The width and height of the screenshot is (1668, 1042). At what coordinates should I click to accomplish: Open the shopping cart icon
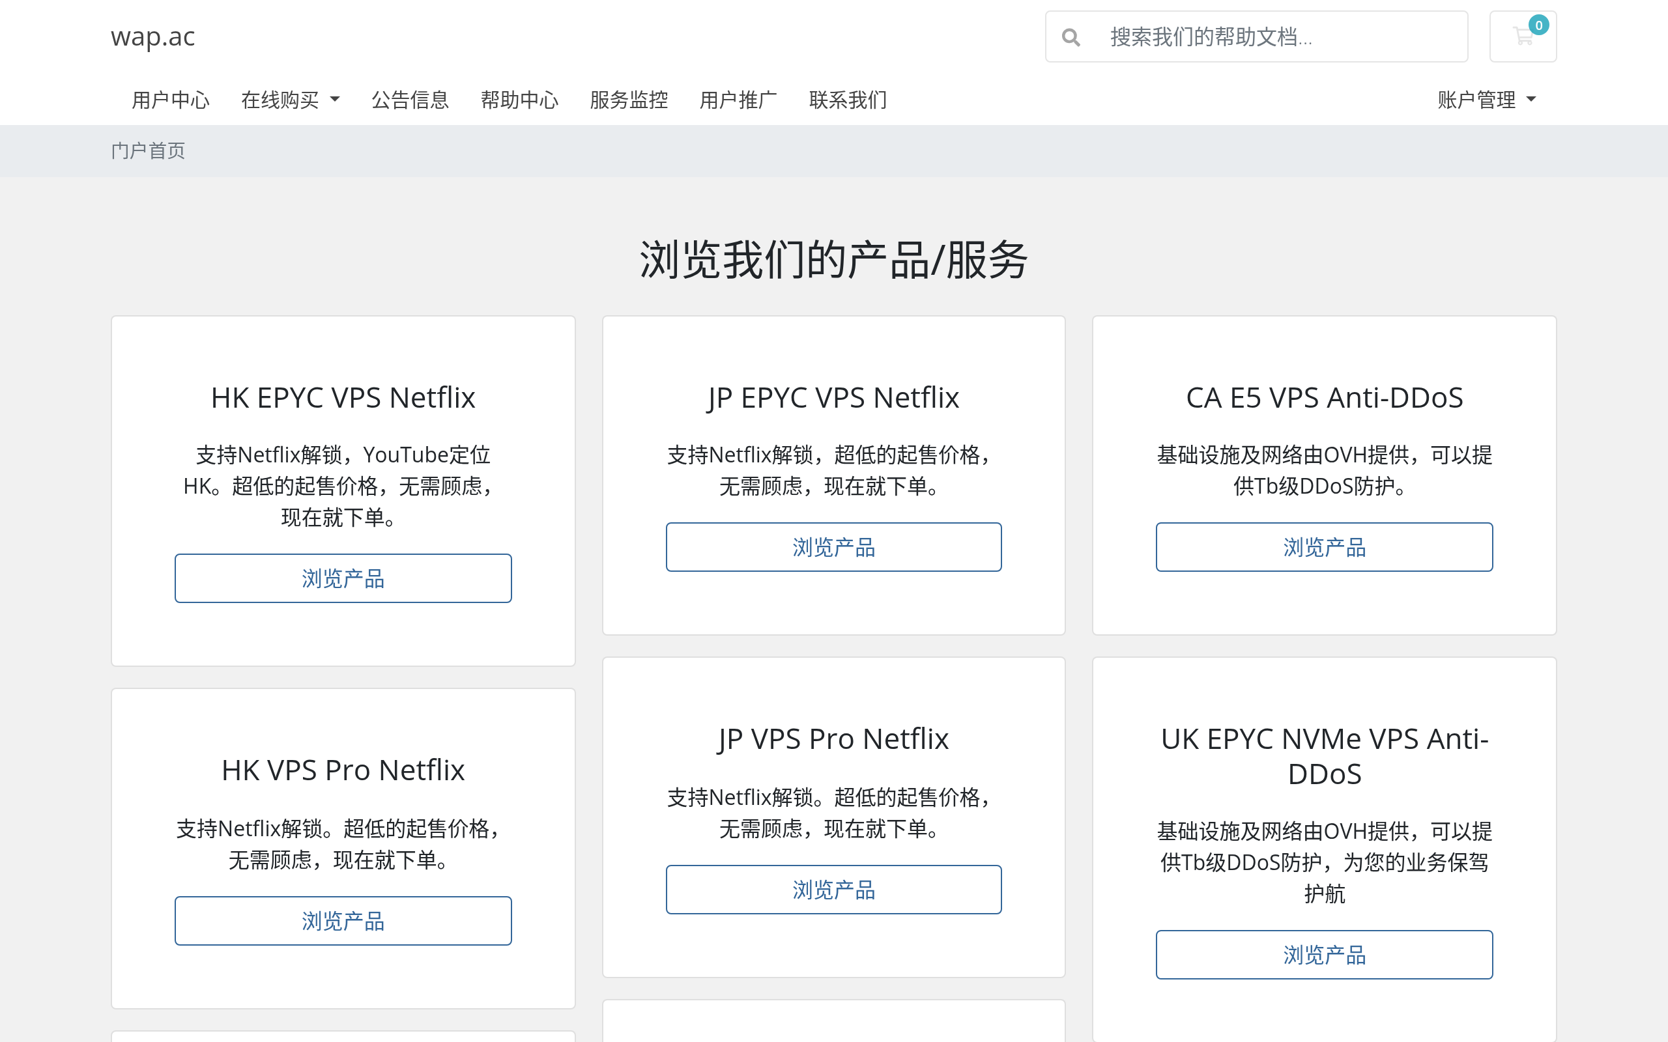click(x=1523, y=36)
